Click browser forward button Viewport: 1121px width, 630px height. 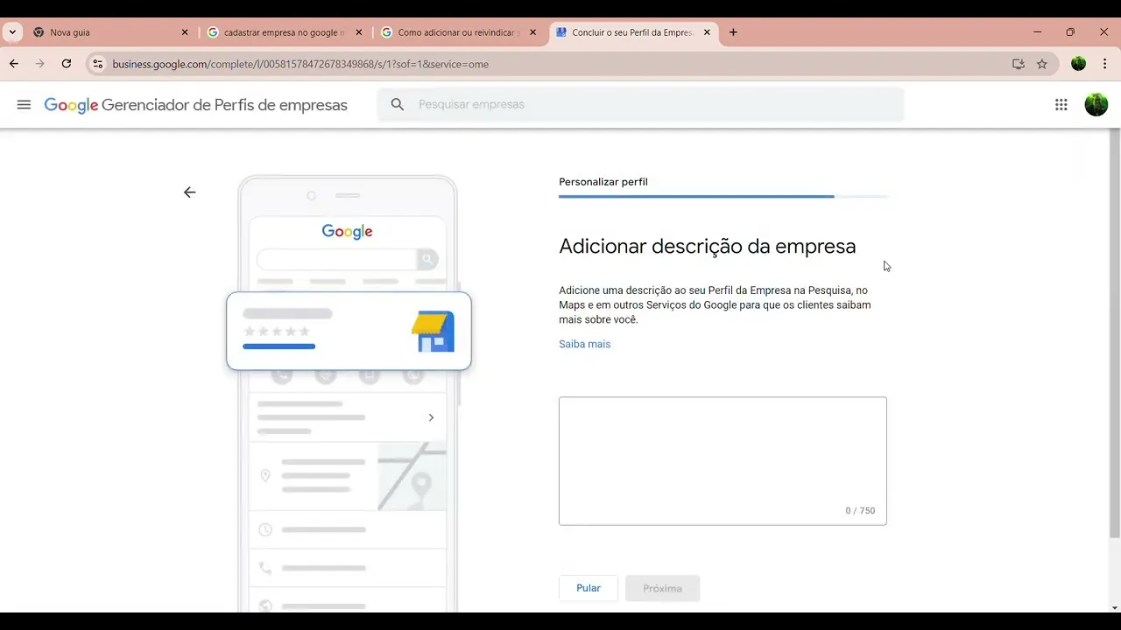(x=39, y=64)
